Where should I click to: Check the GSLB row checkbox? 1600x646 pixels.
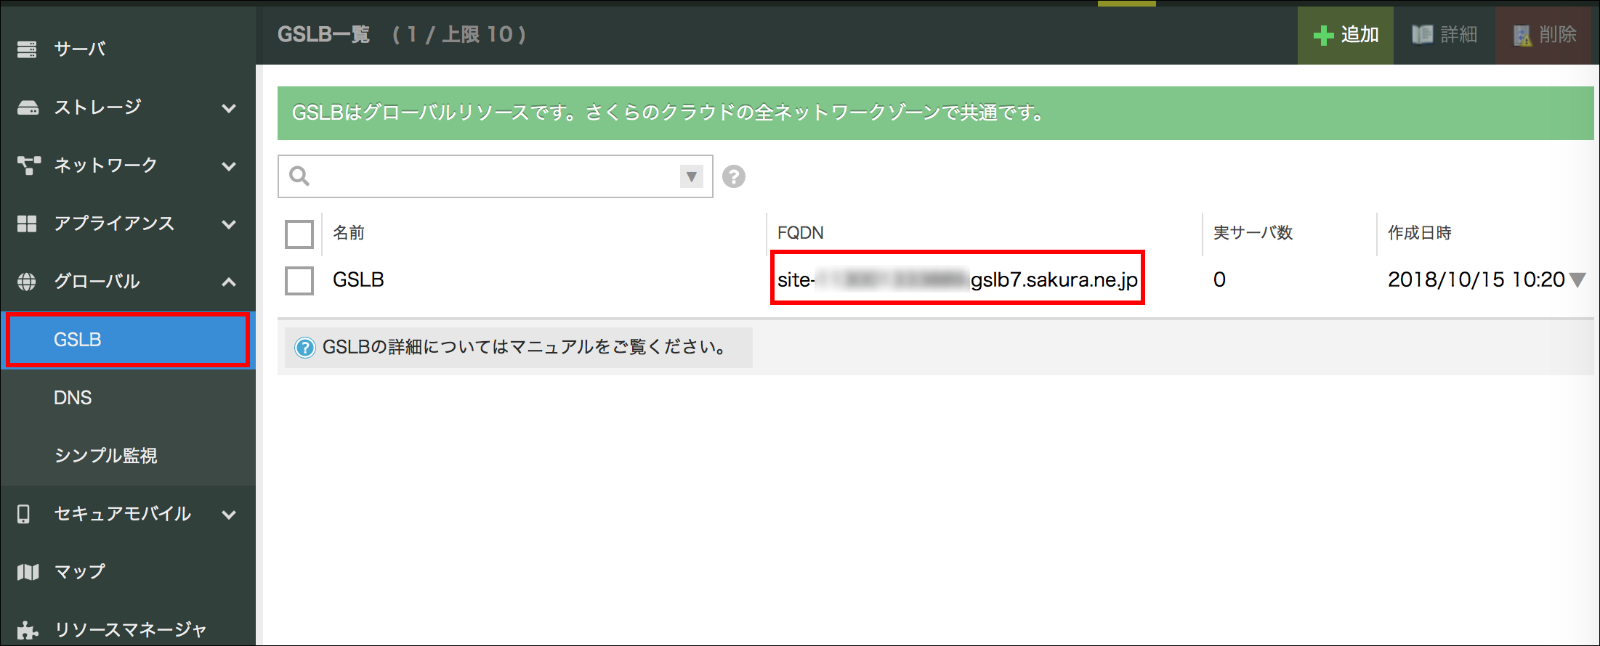coord(299,280)
